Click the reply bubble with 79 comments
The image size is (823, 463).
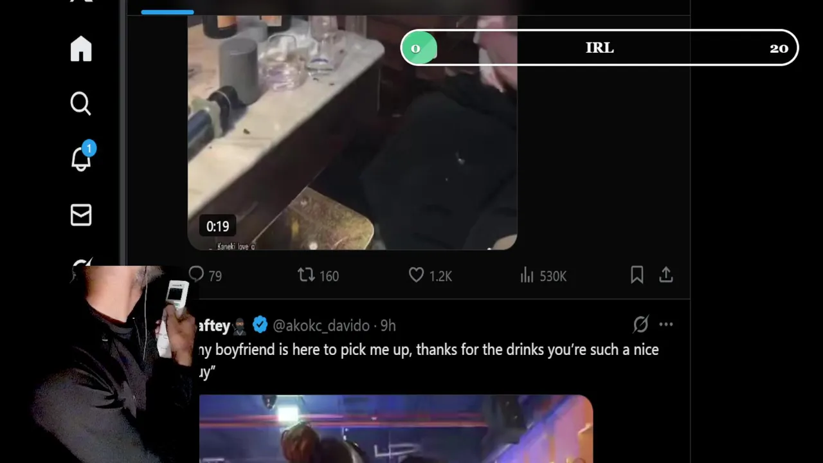click(x=206, y=275)
